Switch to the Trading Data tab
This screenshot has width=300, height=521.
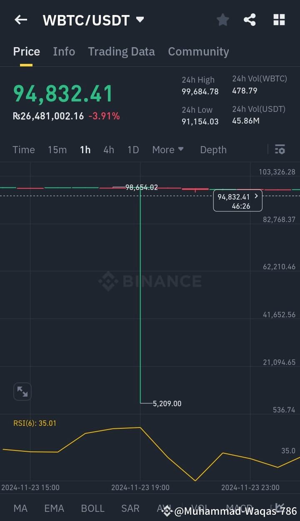121,51
